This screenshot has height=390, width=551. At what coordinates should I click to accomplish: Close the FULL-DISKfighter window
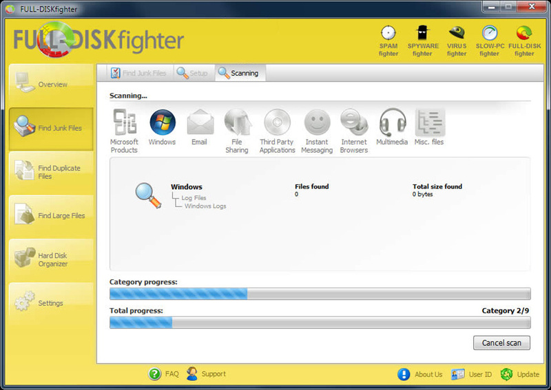(x=532, y=7)
